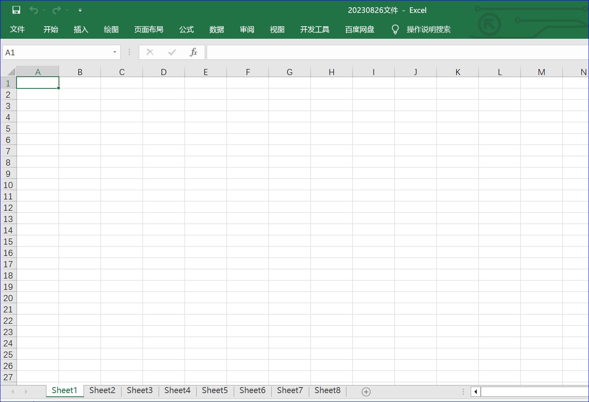Click the Redo arrow icon
589x402 pixels.
point(57,10)
